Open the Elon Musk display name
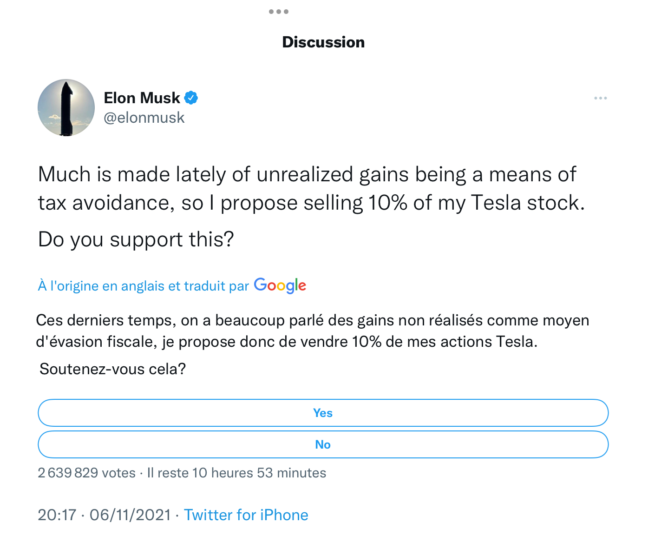Image resolution: width=648 pixels, height=536 pixels. pos(142,98)
